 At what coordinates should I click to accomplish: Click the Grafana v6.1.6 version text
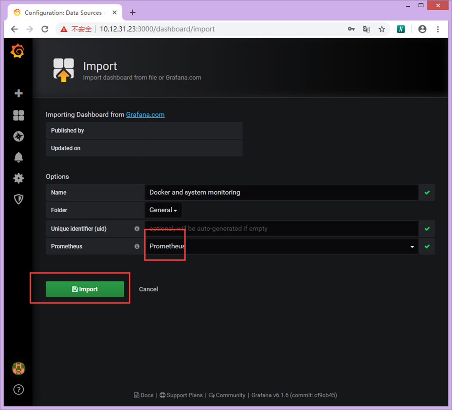[294, 395]
